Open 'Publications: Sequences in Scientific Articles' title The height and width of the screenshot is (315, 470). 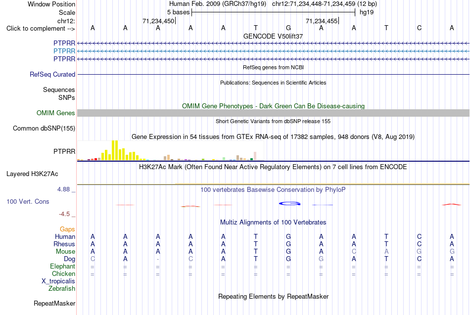click(273, 83)
